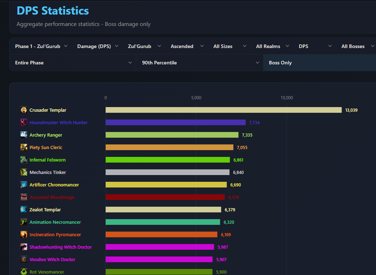
Task: Open the All Realms filter dropdown
Action: coord(272,46)
